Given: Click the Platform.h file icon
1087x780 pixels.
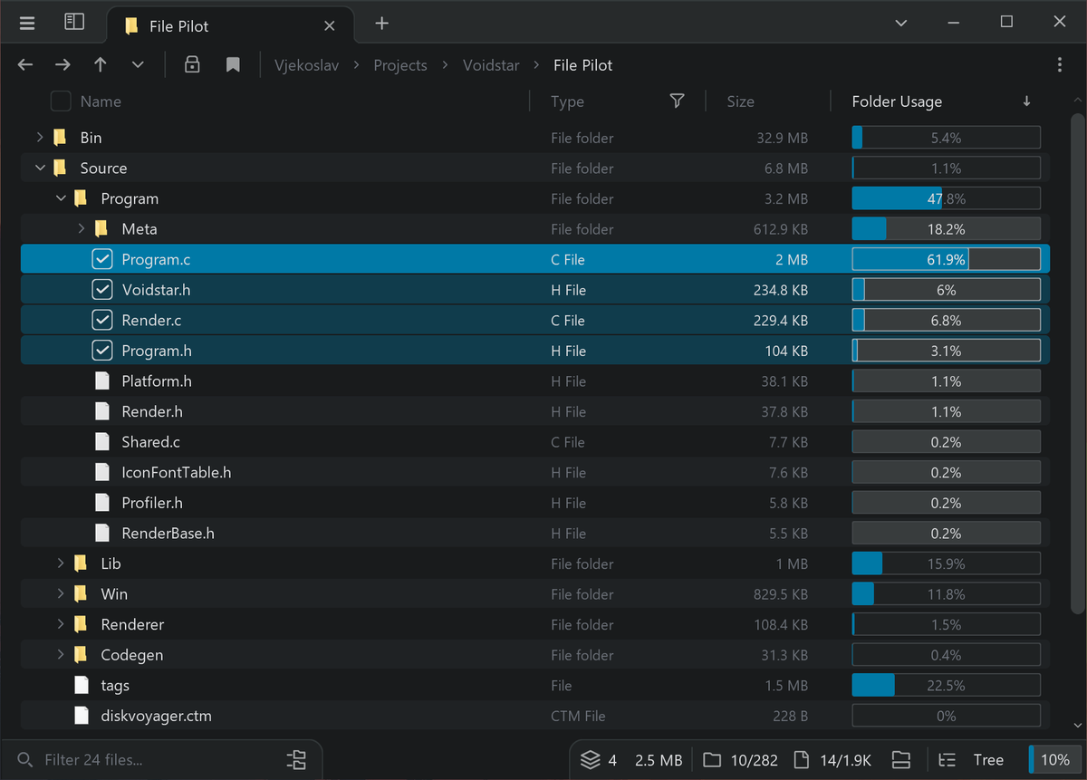Looking at the screenshot, I should click(x=102, y=381).
